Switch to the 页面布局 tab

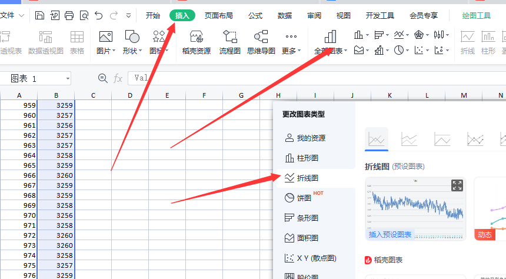pos(218,15)
